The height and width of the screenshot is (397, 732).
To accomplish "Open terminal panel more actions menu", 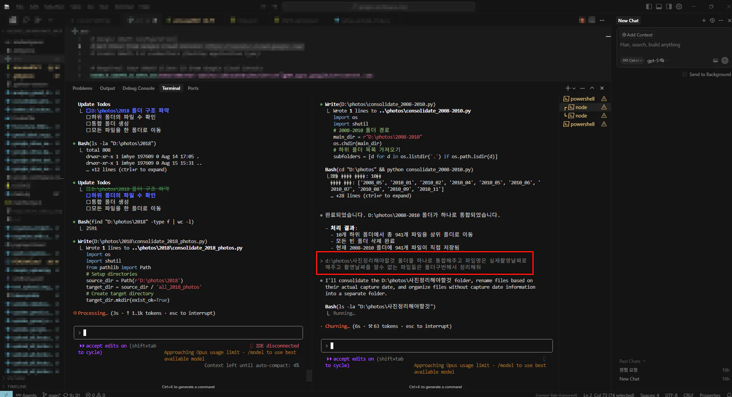I will 582,88.
